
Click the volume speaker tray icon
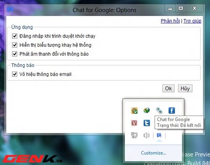click(x=147, y=135)
